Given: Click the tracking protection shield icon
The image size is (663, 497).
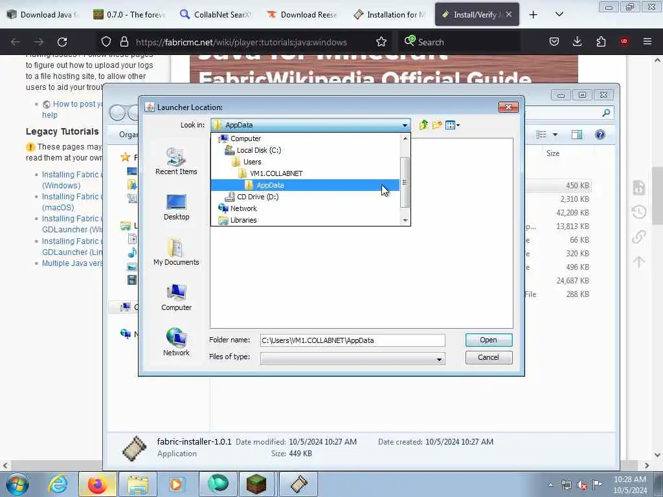Looking at the screenshot, I should click(x=106, y=41).
